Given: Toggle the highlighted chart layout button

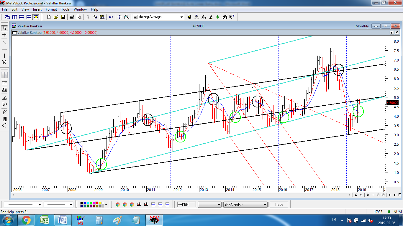Looking at the screenshot, I should pos(36,17).
